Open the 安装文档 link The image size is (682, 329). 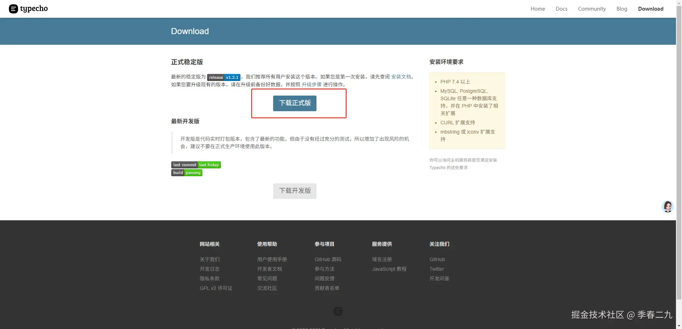point(401,77)
